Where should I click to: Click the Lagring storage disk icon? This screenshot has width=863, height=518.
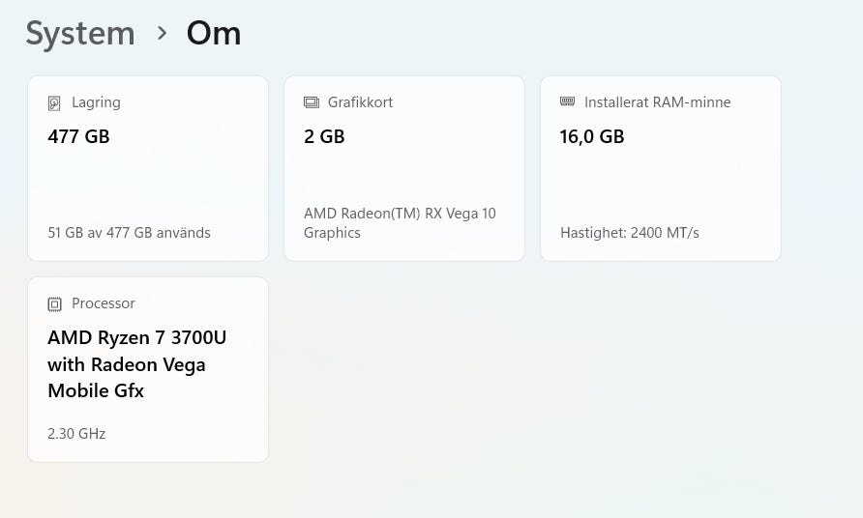point(54,102)
